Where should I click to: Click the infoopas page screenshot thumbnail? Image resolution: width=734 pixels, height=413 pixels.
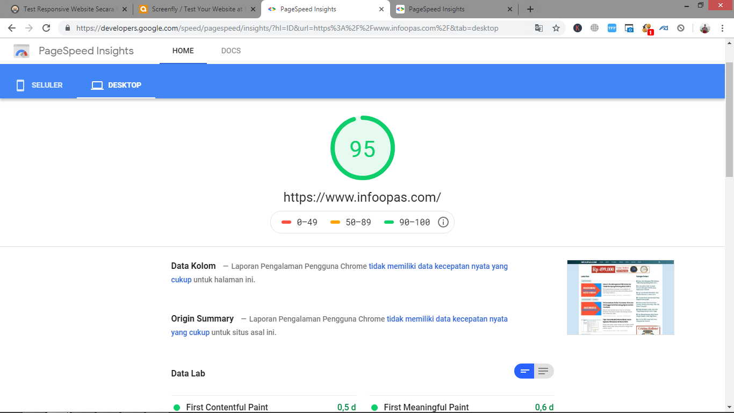(x=621, y=297)
